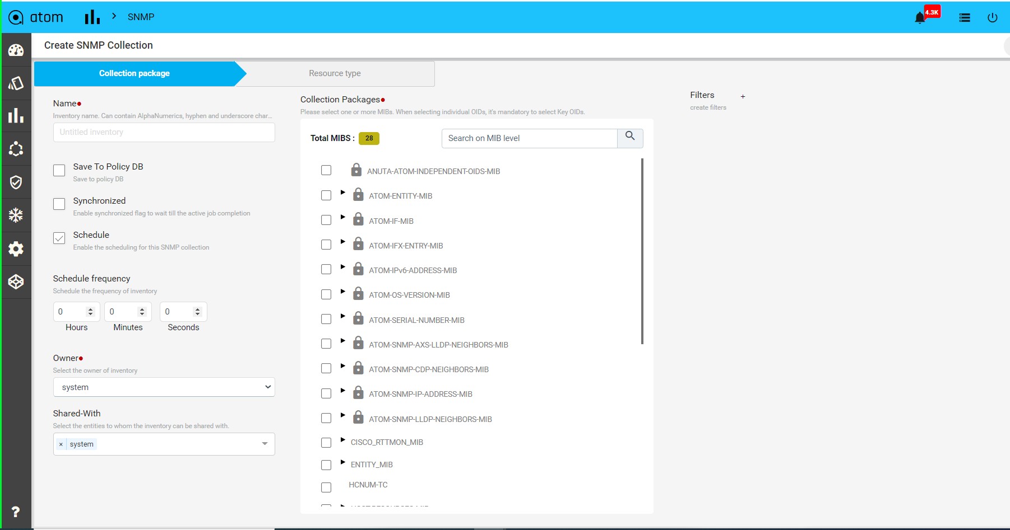Open the package cube sidebar icon
The image size is (1010, 530).
tap(16, 282)
